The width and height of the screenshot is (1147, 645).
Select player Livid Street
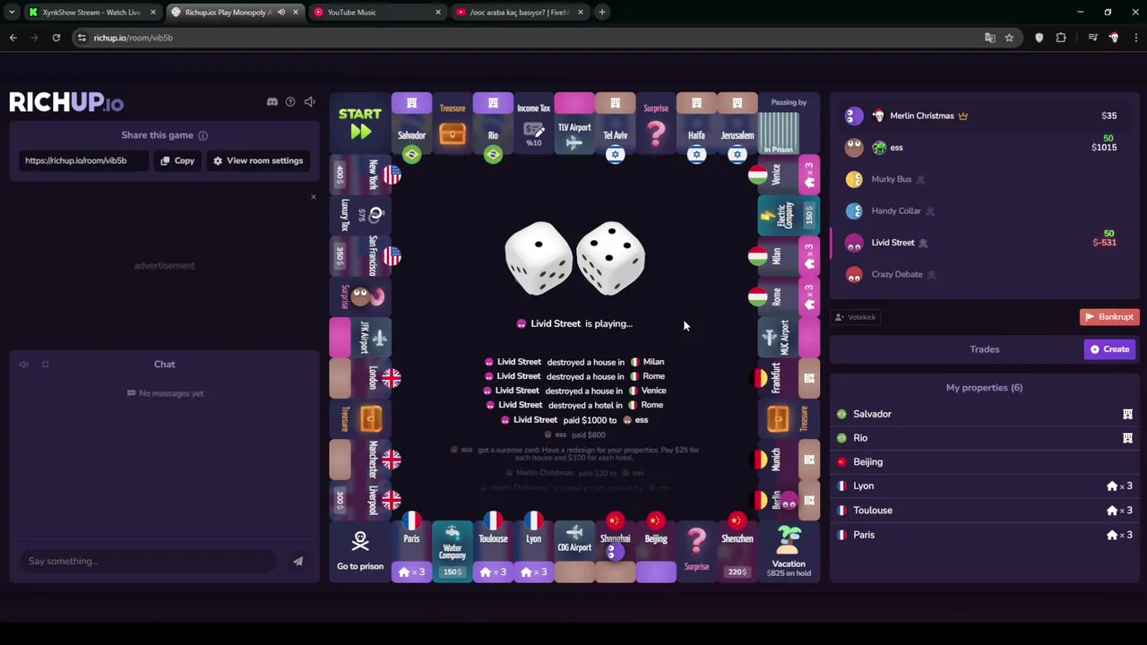click(x=984, y=243)
